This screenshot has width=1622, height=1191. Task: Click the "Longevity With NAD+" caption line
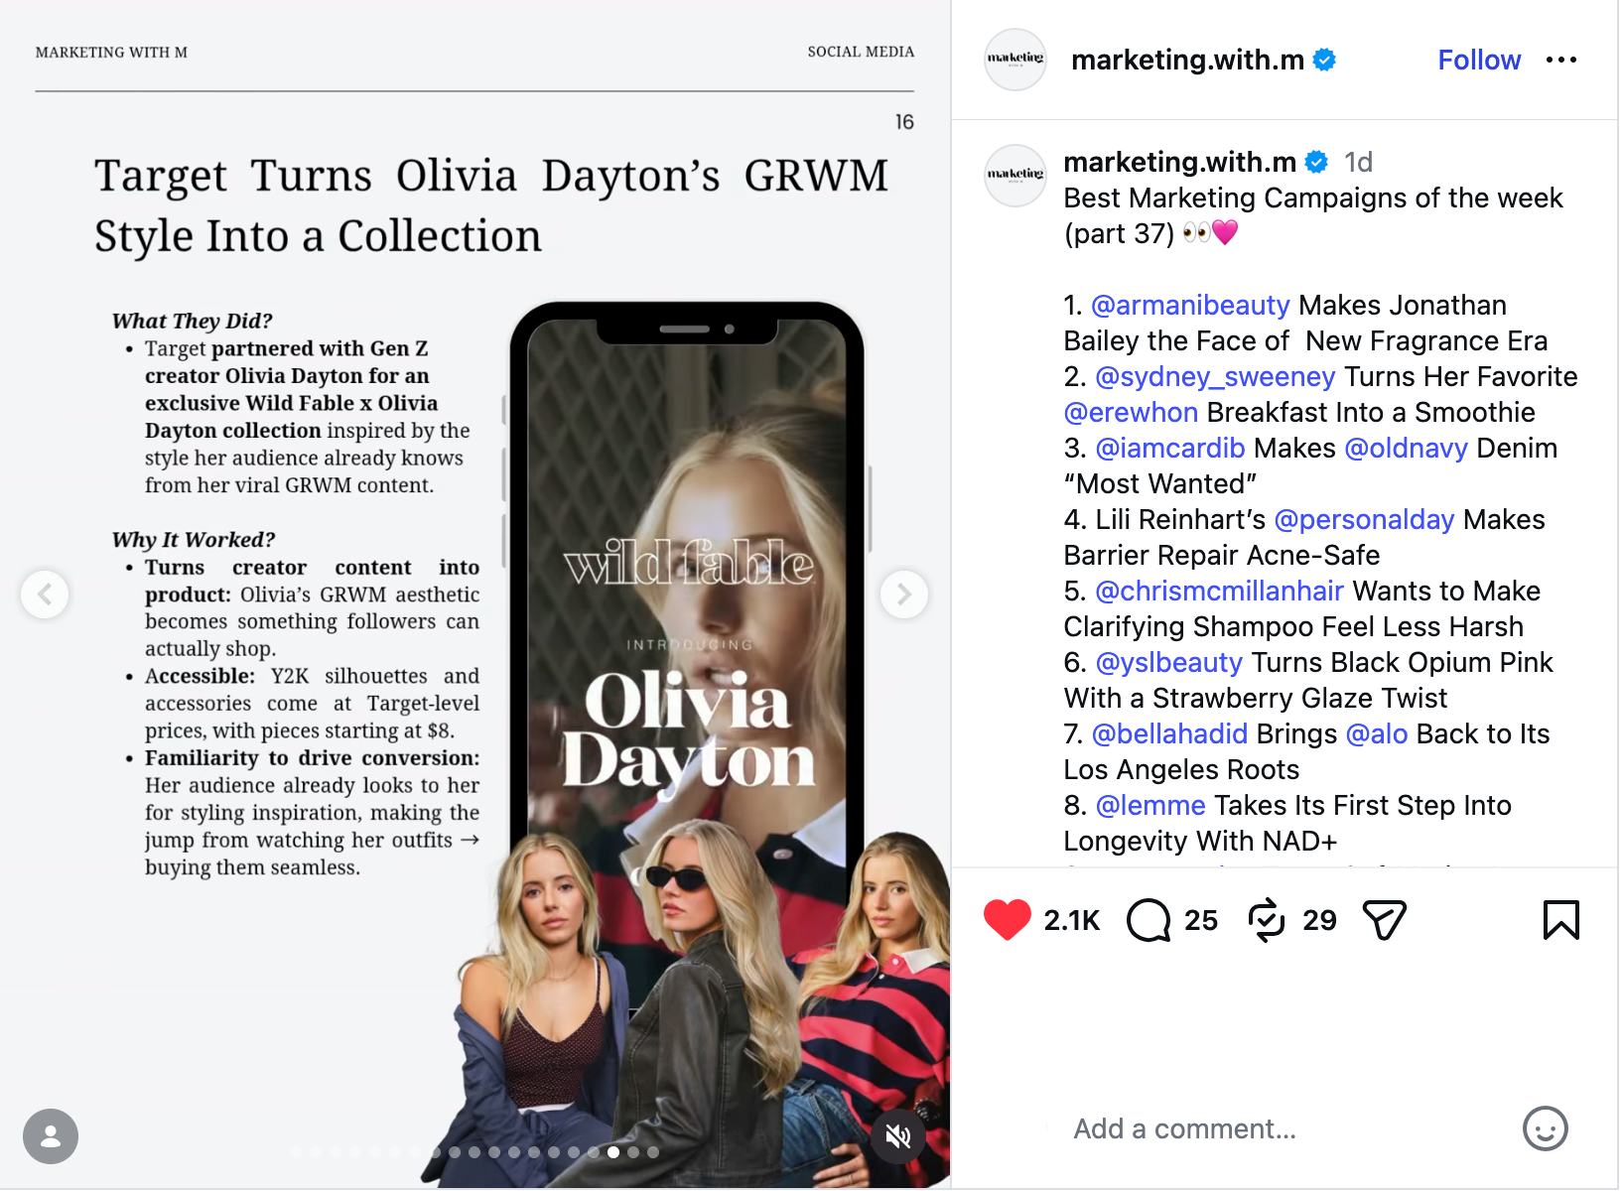point(1200,841)
